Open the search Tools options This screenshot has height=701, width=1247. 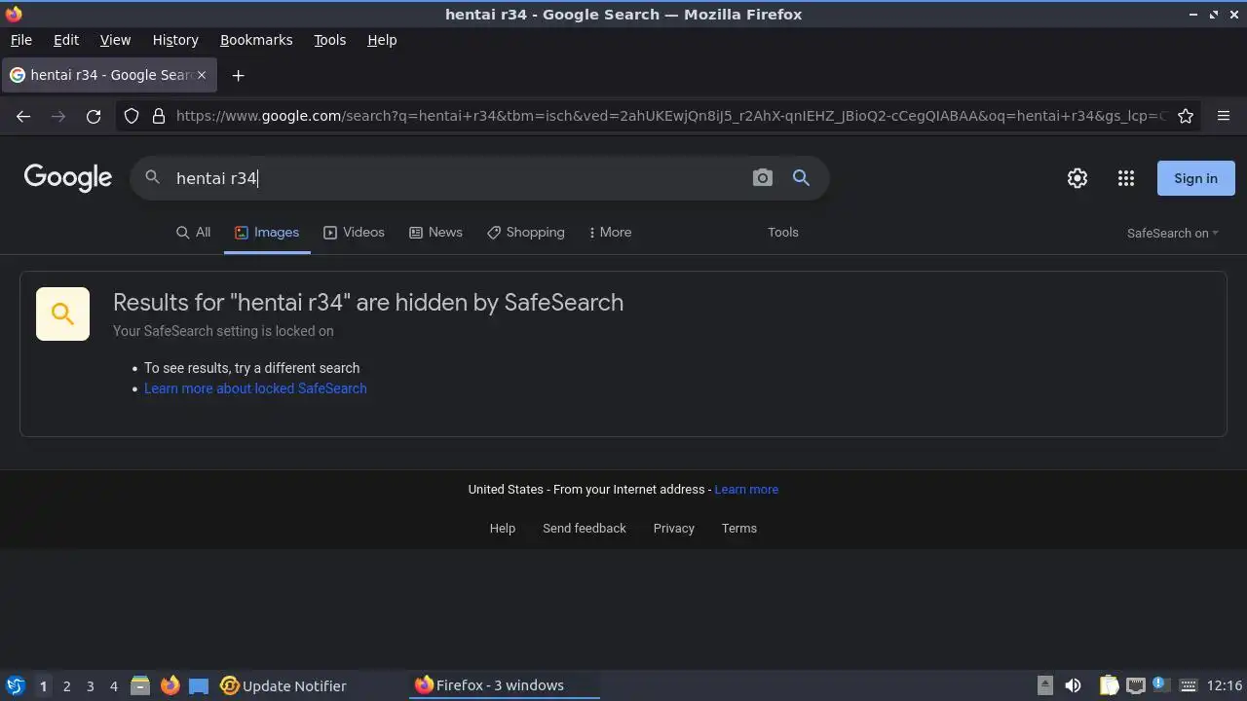click(x=782, y=233)
